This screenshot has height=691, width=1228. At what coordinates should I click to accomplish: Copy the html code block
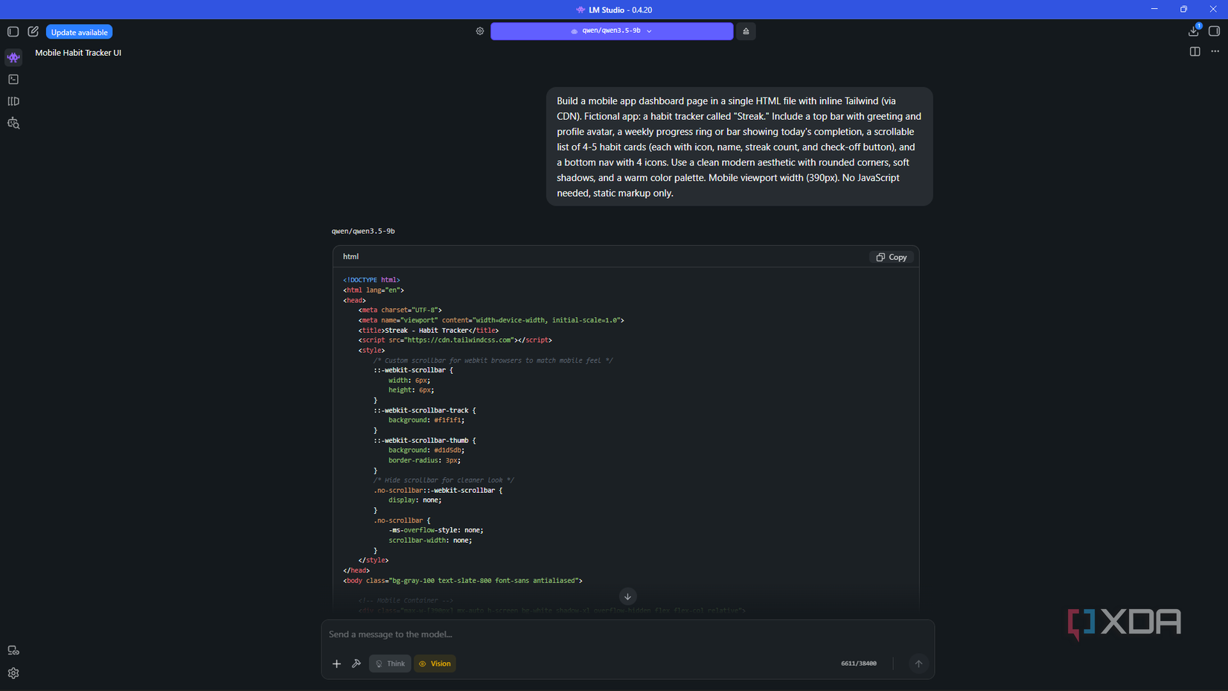[892, 257]
